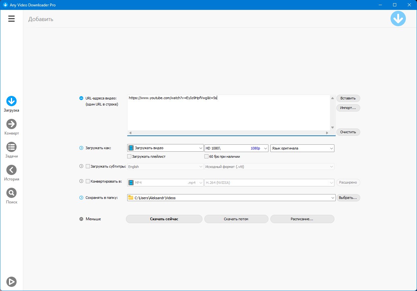Click the horizontal scrollbar under URL box
This screenshot has height=291, width=417.
(228, 133)
